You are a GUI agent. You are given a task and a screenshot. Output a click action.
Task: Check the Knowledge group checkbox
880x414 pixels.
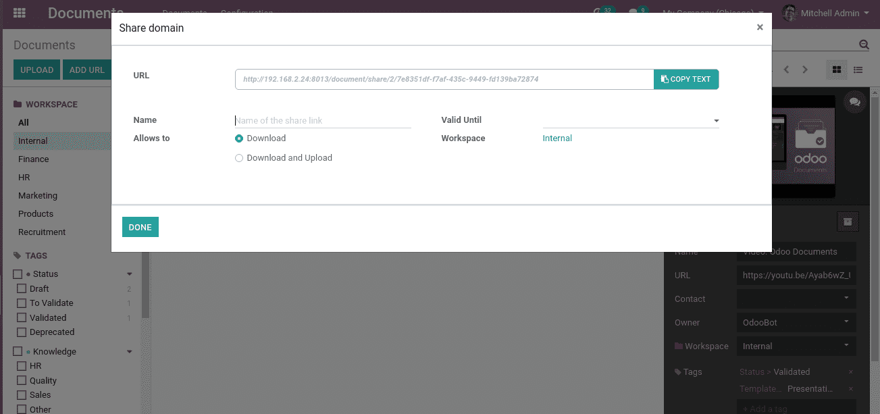(18, 352)
